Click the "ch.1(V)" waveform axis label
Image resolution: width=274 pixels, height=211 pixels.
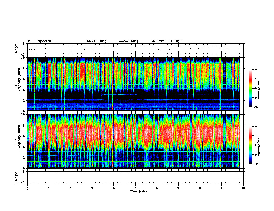pyautogui.click(x=16, y=49)
